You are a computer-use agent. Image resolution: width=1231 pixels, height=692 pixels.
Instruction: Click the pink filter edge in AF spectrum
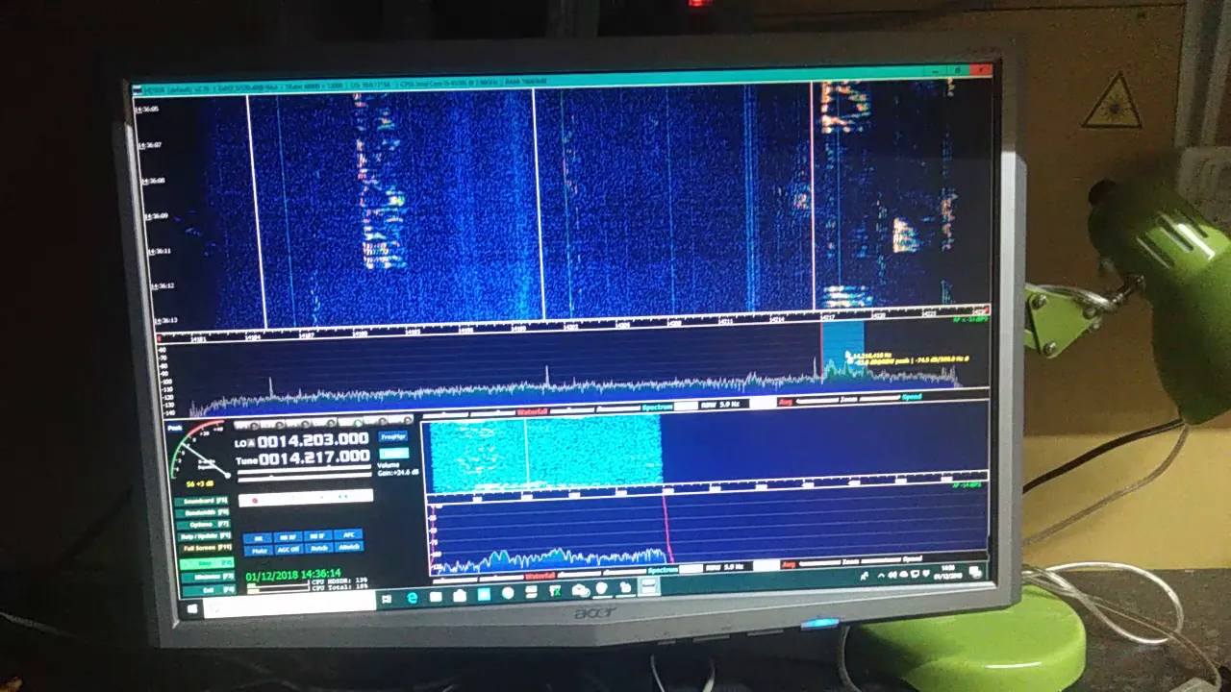(666, 529)
